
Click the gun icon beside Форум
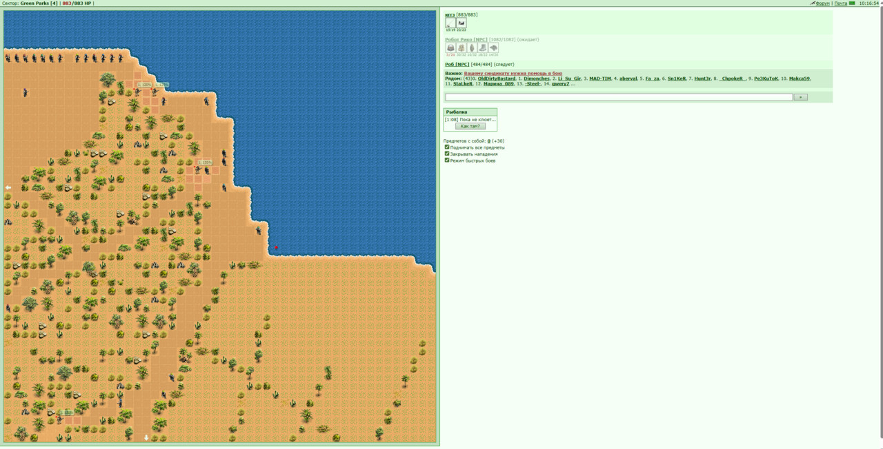(813, 3)
